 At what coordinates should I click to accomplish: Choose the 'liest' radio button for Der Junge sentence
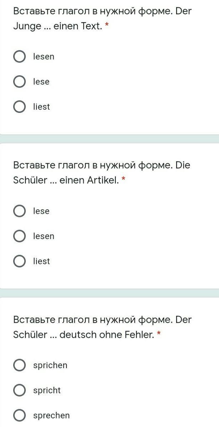[19, 107]
